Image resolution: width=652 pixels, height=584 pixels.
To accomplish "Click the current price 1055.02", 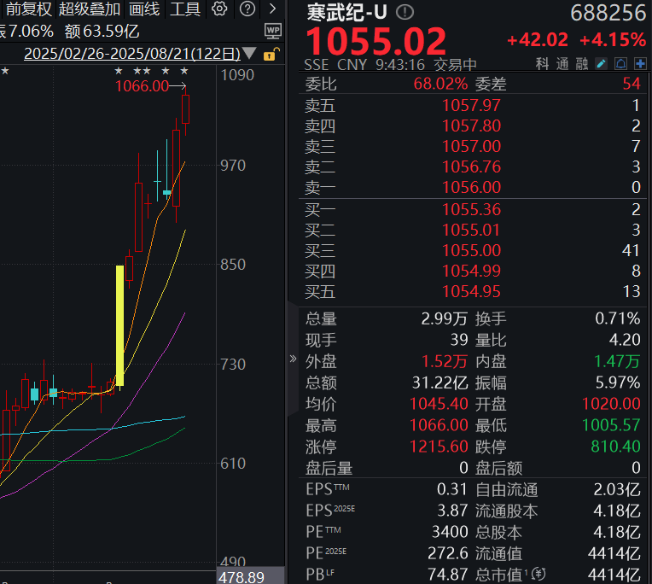I will tap(376, 41).
